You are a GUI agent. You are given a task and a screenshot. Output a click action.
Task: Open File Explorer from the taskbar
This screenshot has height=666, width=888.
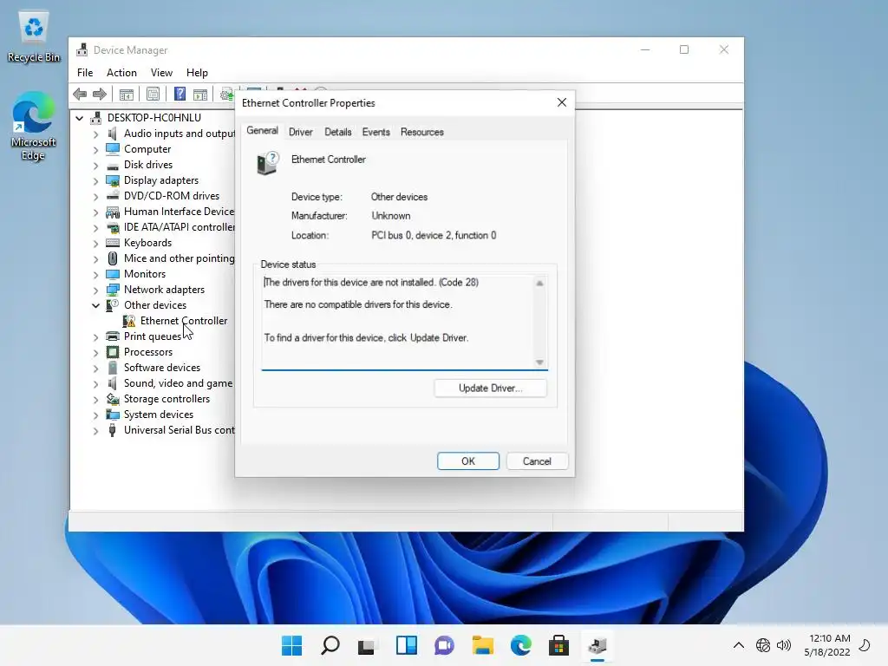tap(482, 645)
